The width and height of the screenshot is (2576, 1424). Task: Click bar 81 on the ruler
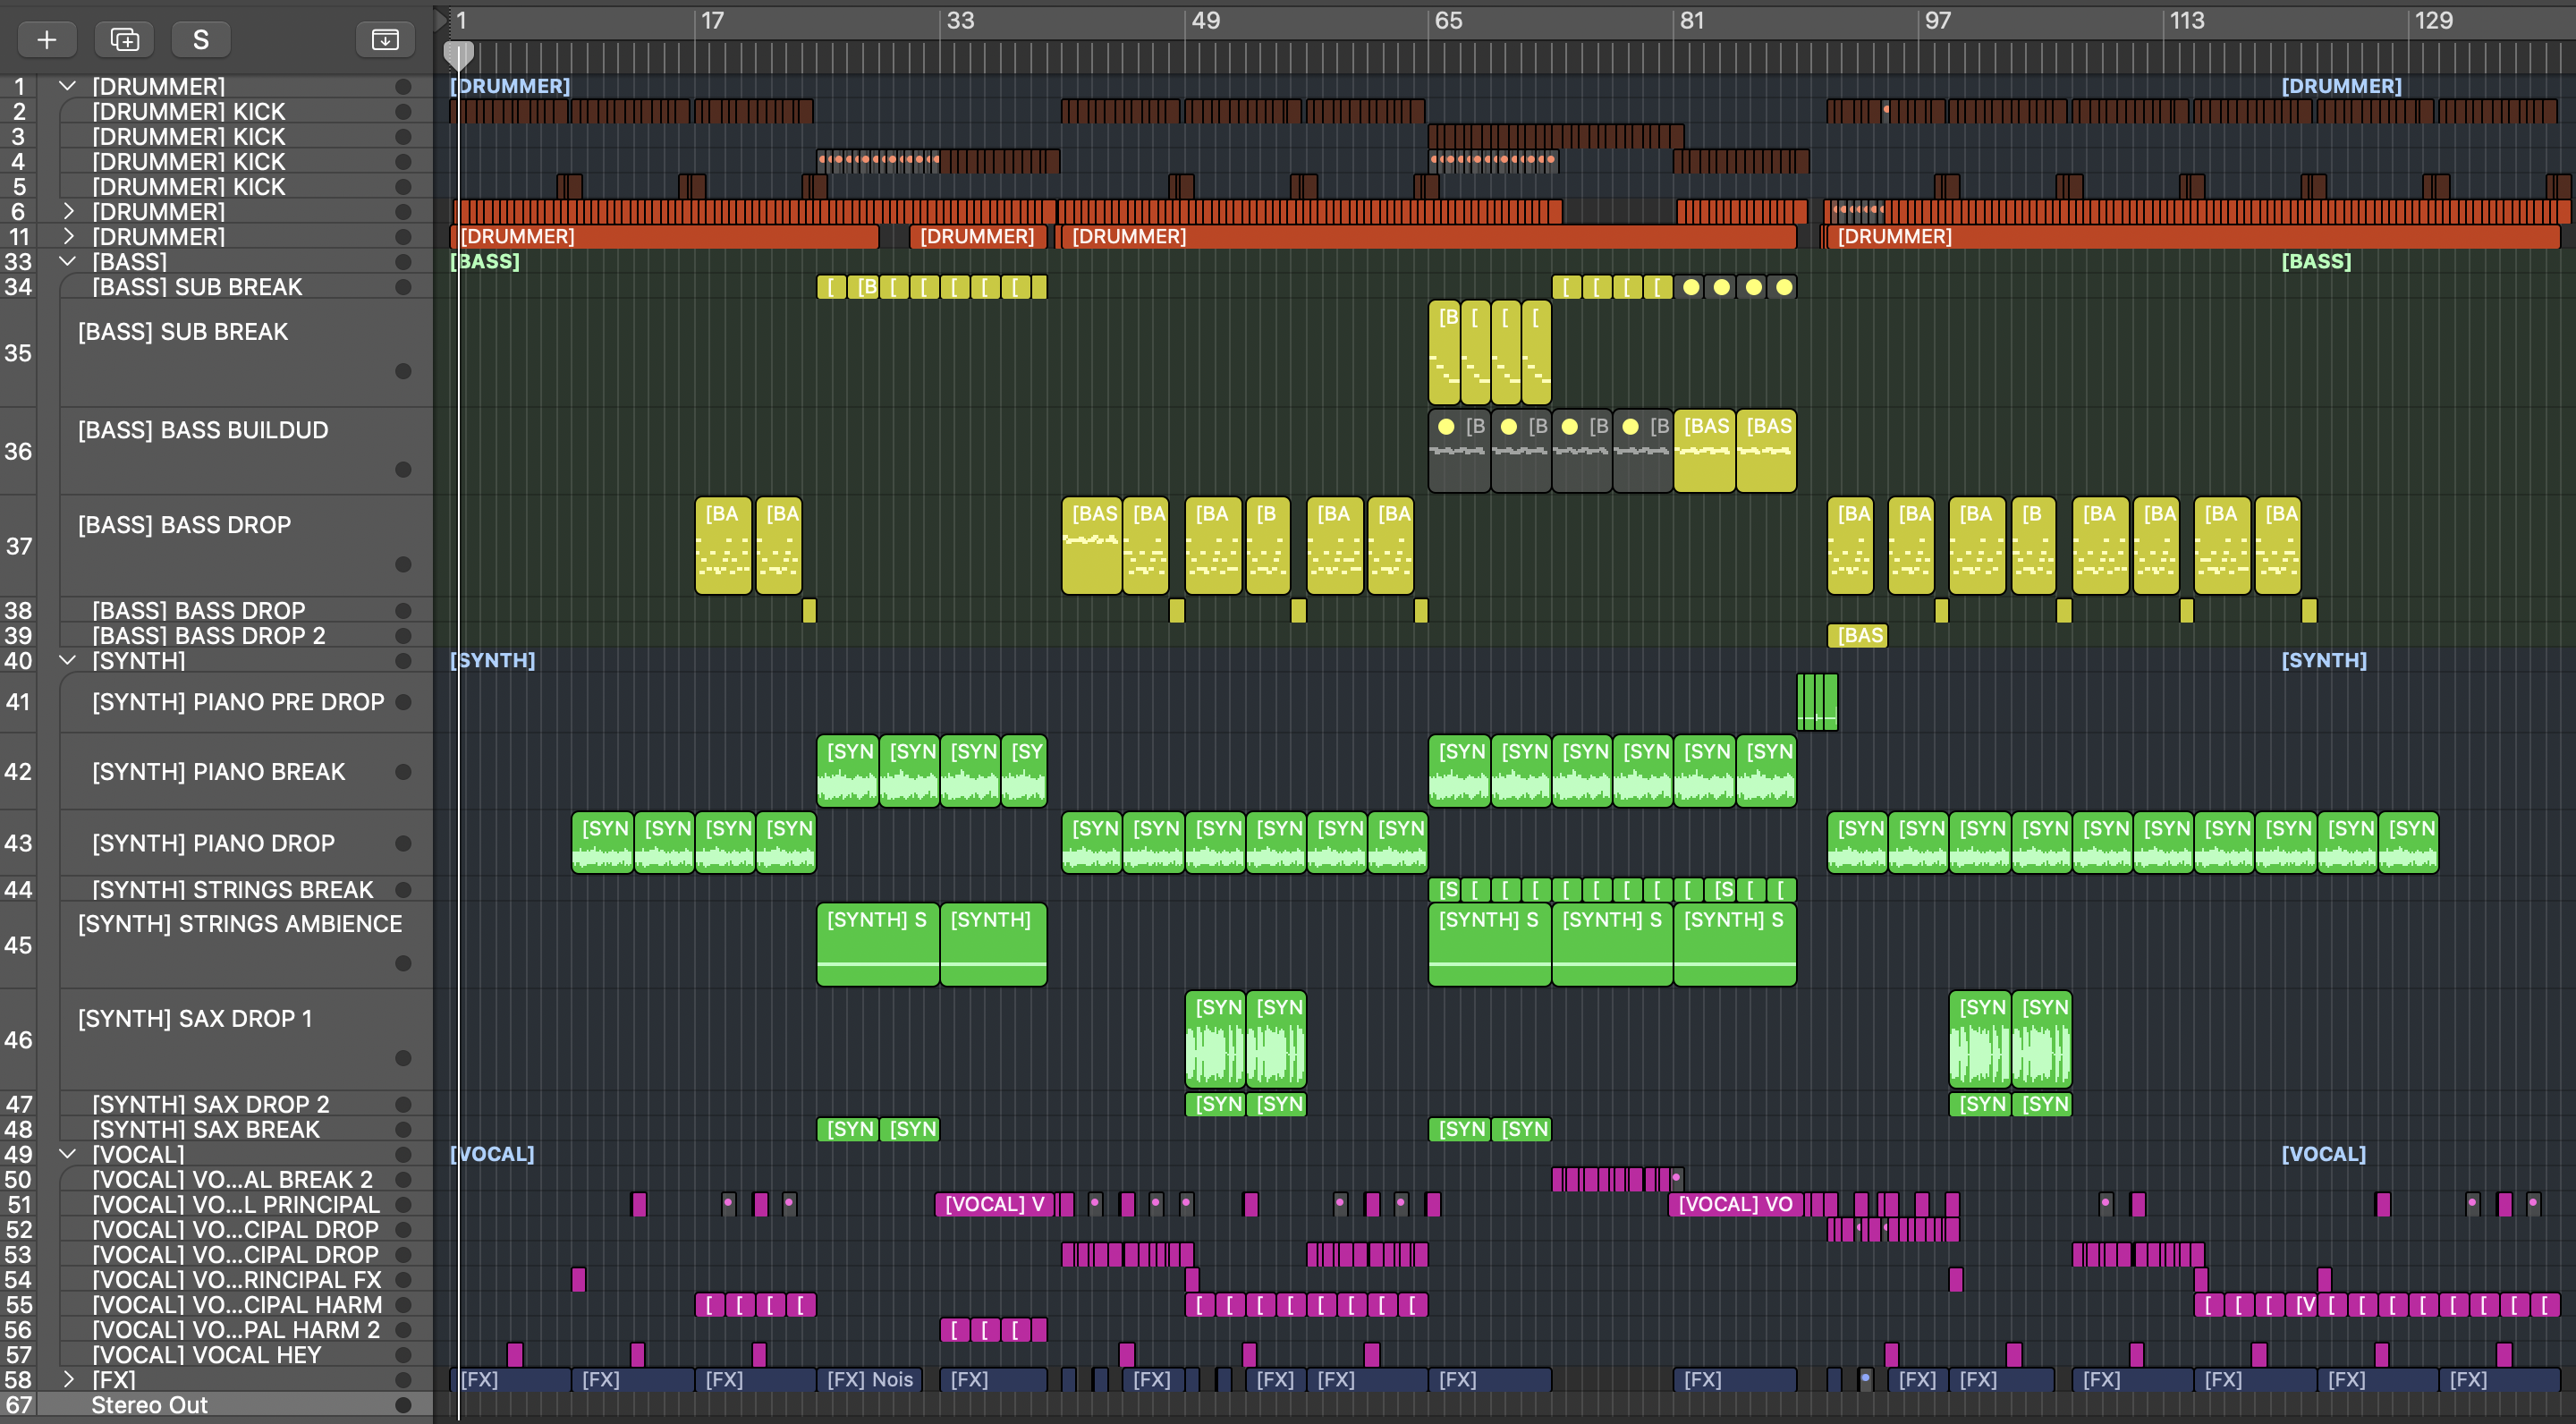1691,20
